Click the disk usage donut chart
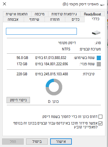 coord(54,87)
